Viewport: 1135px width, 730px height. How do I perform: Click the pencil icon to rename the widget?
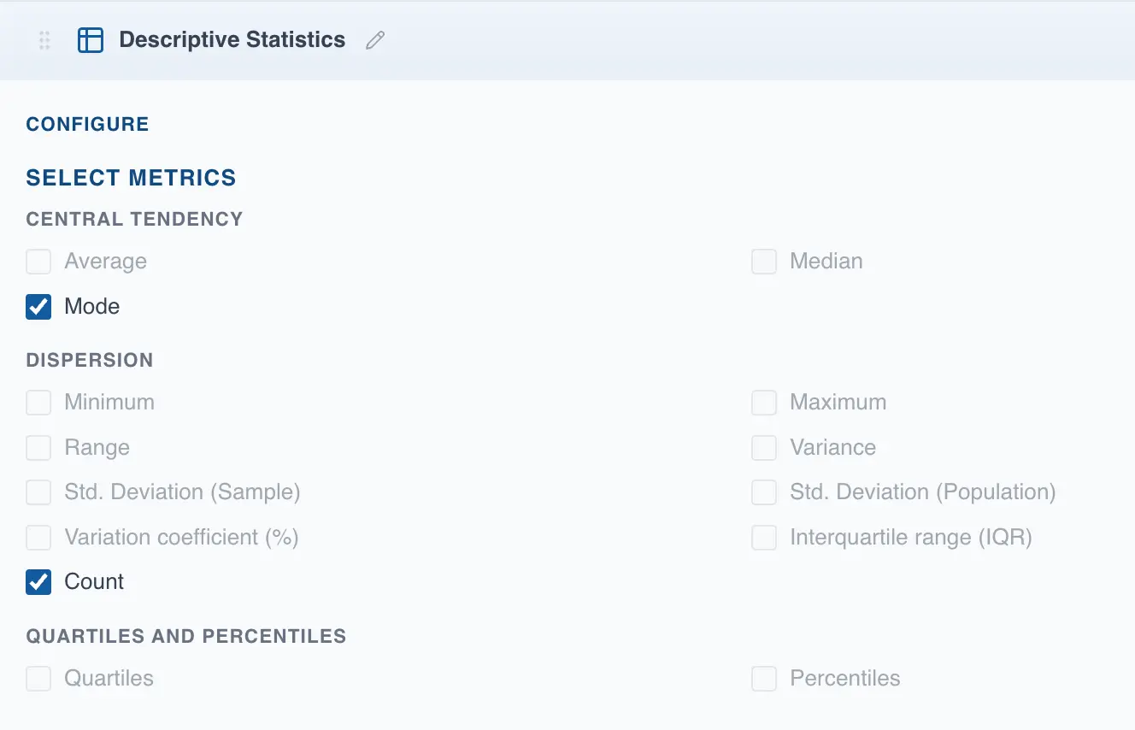374,39
